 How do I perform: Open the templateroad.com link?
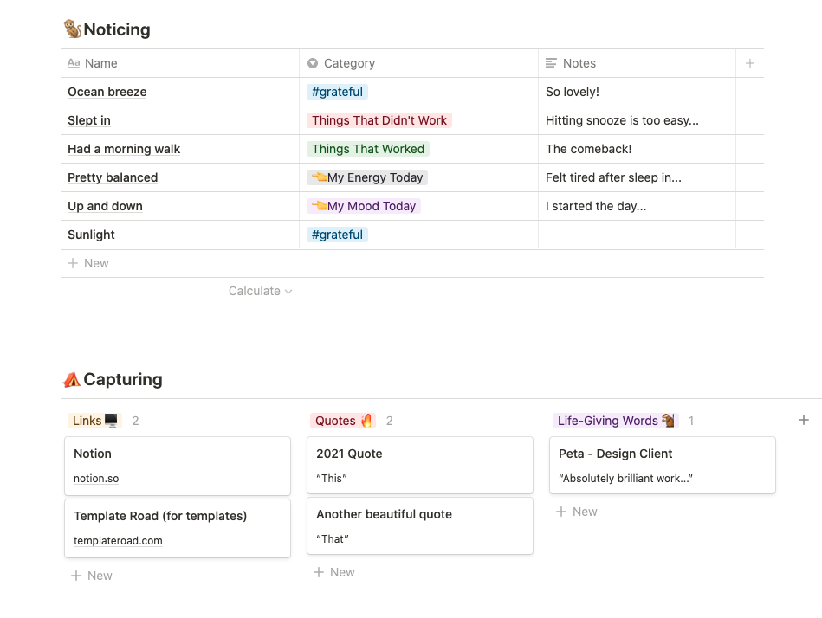tap(118, 541)
